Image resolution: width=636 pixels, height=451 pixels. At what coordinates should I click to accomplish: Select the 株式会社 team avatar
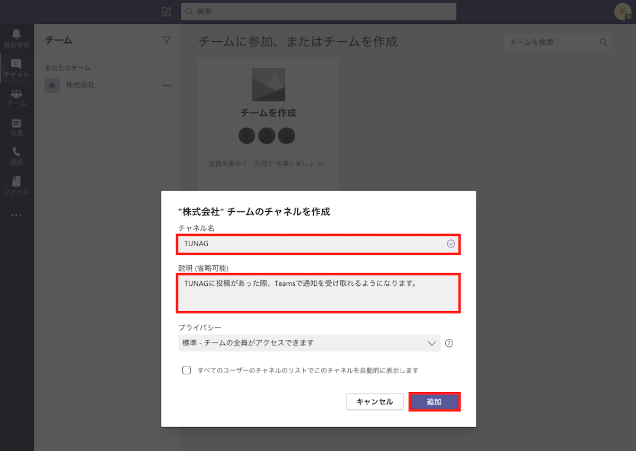click(x=52, y=85)
